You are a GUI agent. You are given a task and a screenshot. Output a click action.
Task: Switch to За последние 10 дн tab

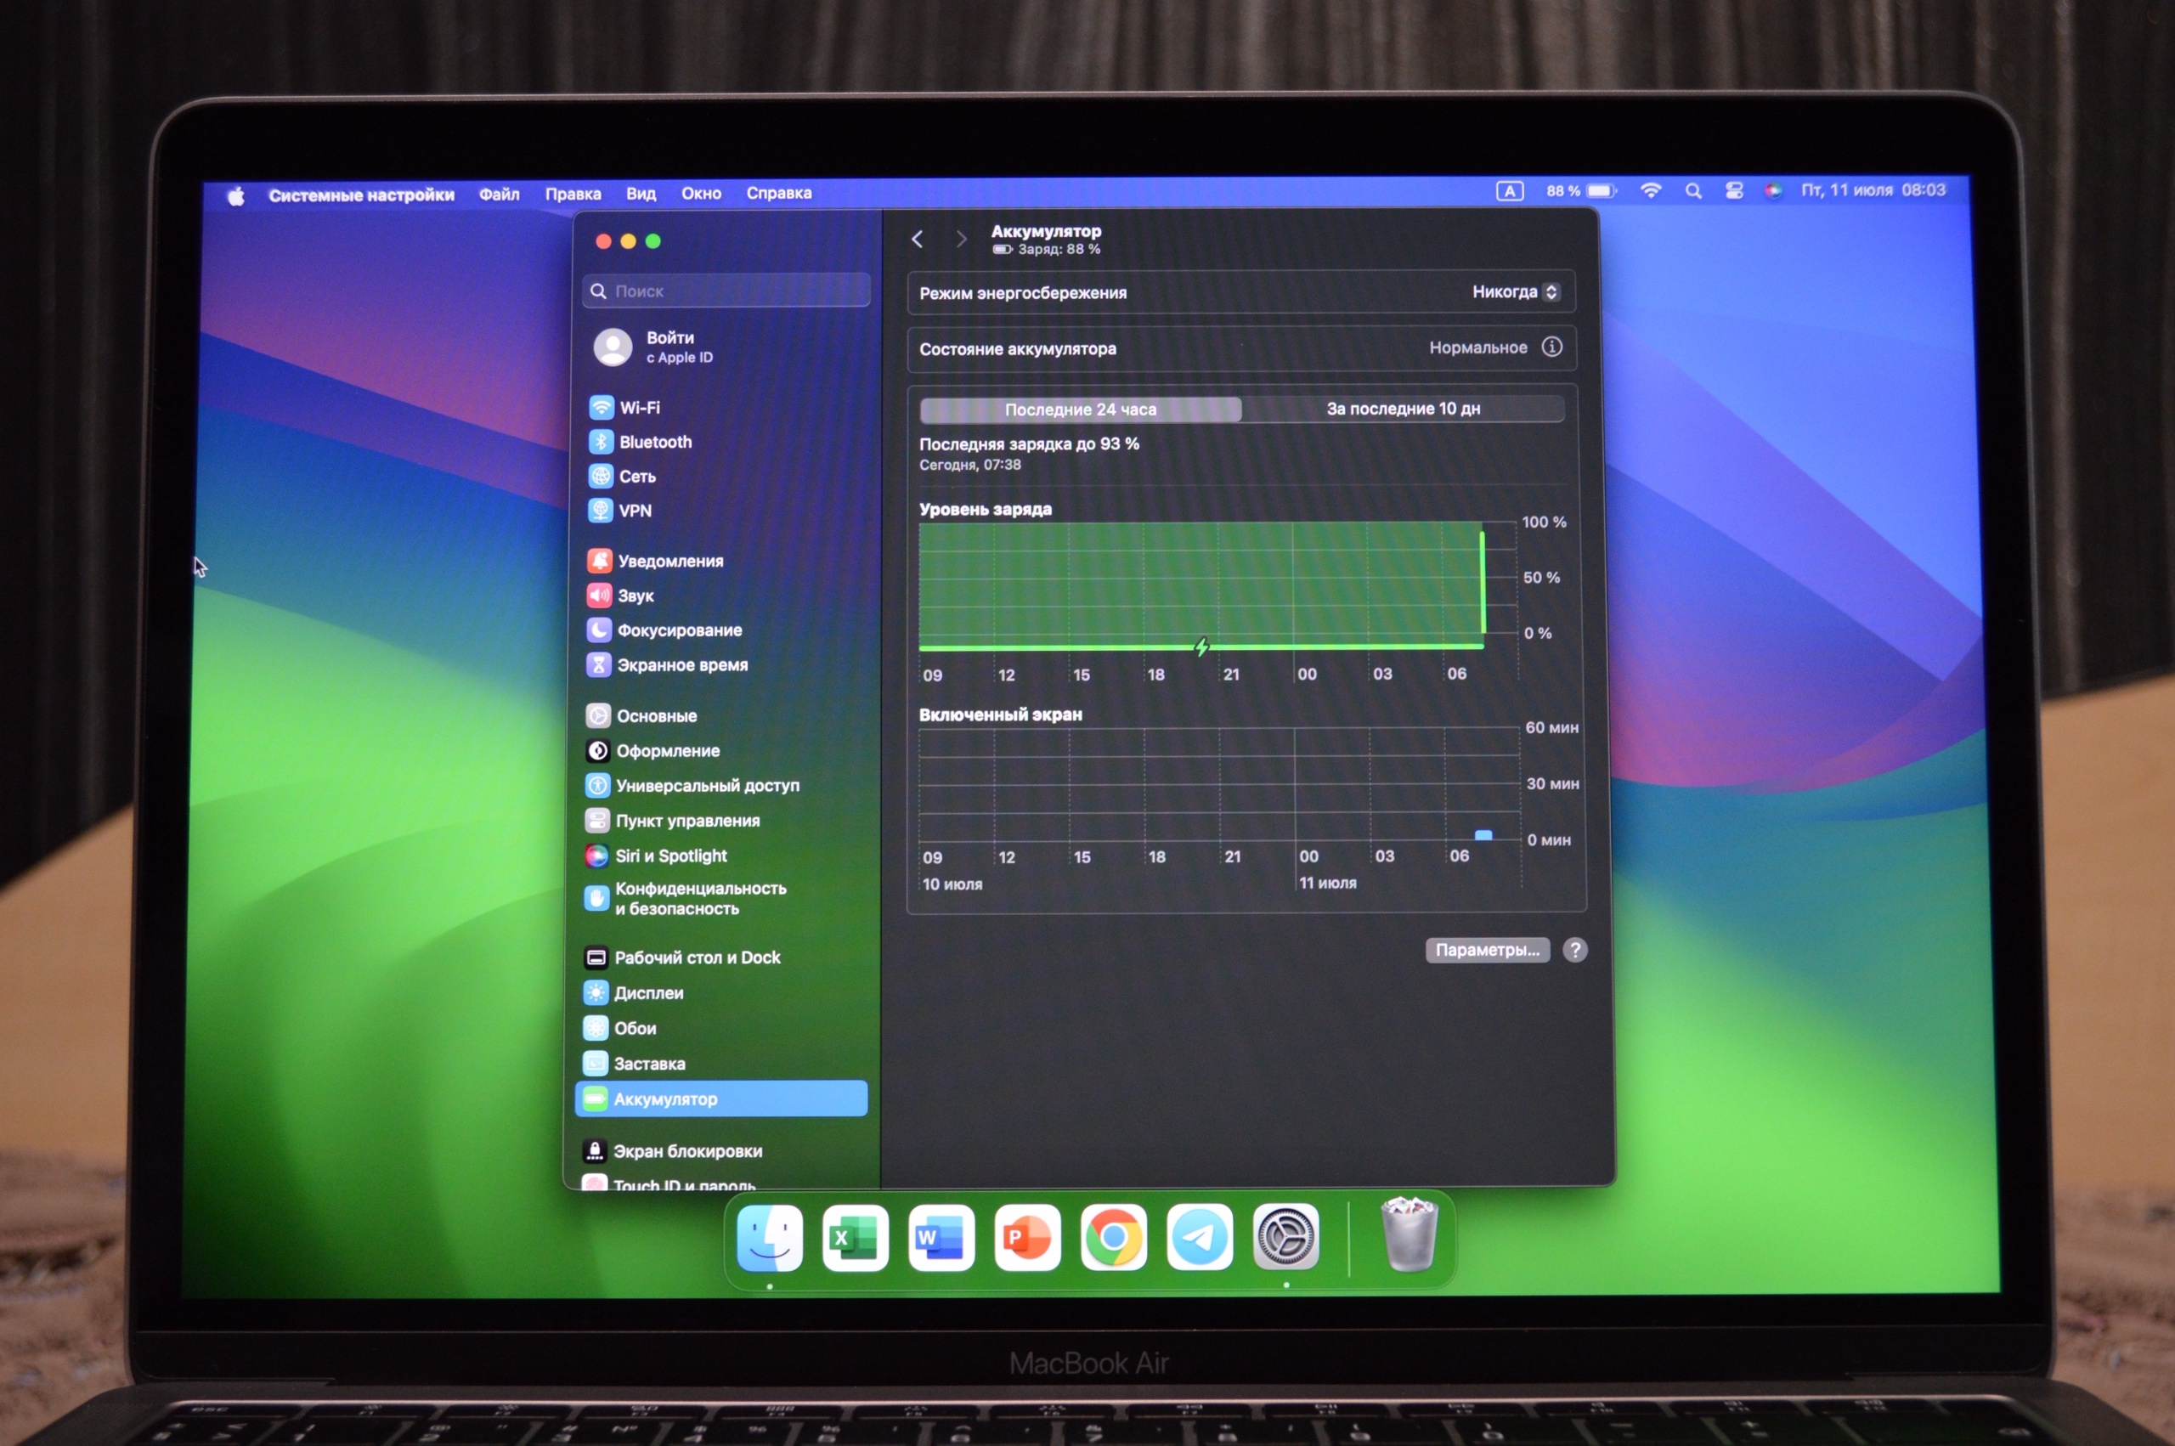pos(1404,409)
